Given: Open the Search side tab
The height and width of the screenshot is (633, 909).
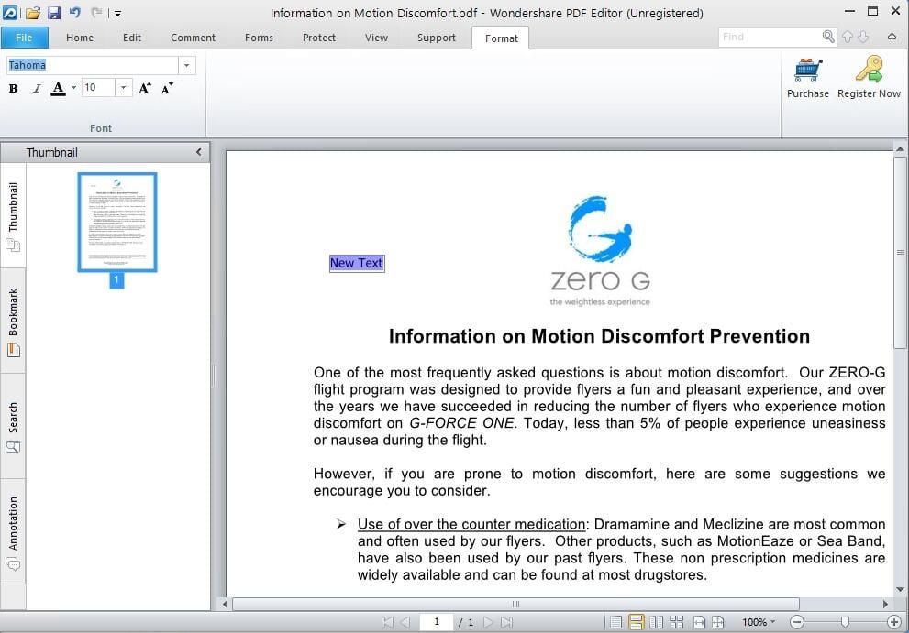Looking at the screenshot, I should (13, 427).
